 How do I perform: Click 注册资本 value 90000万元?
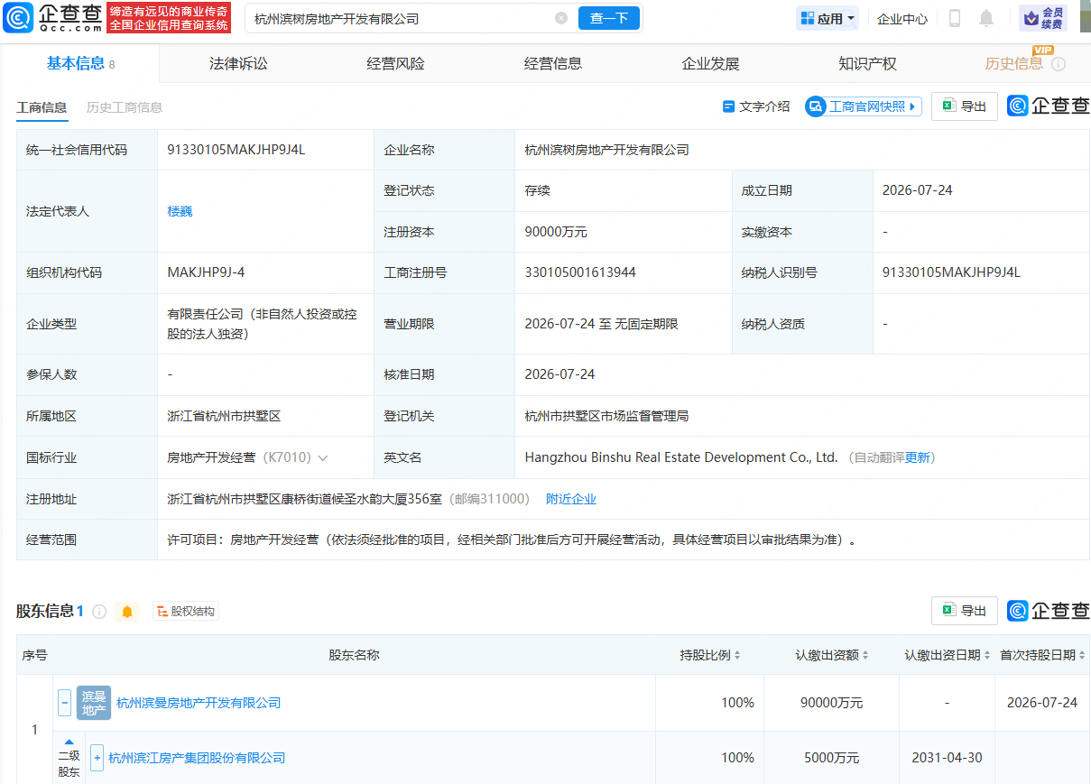coord(556,232)
